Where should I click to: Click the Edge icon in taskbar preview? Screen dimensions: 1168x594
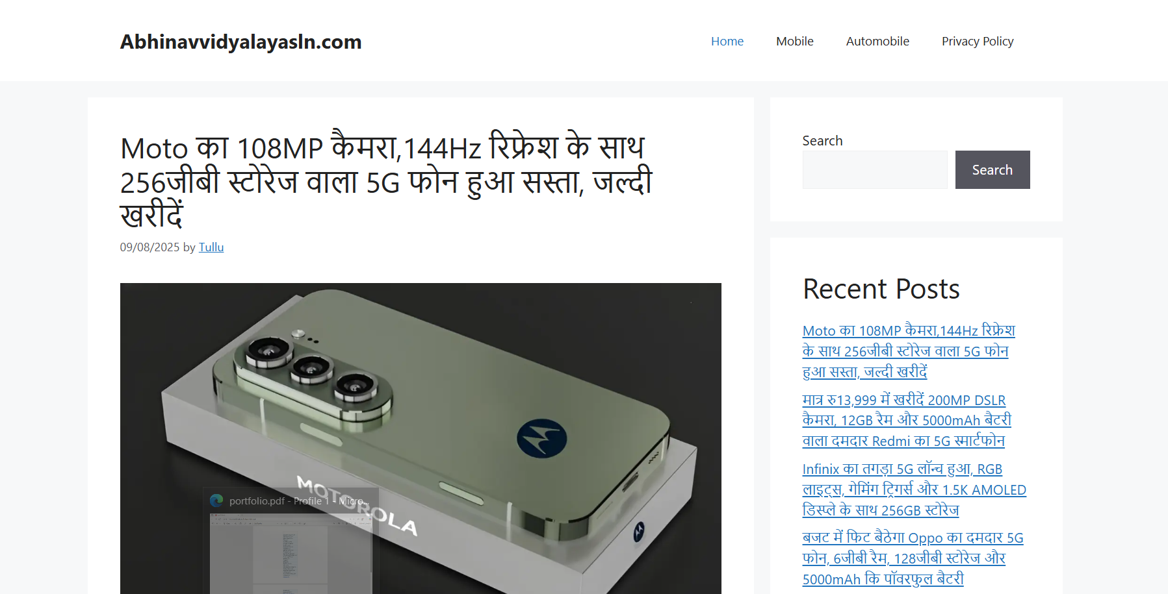216,501
